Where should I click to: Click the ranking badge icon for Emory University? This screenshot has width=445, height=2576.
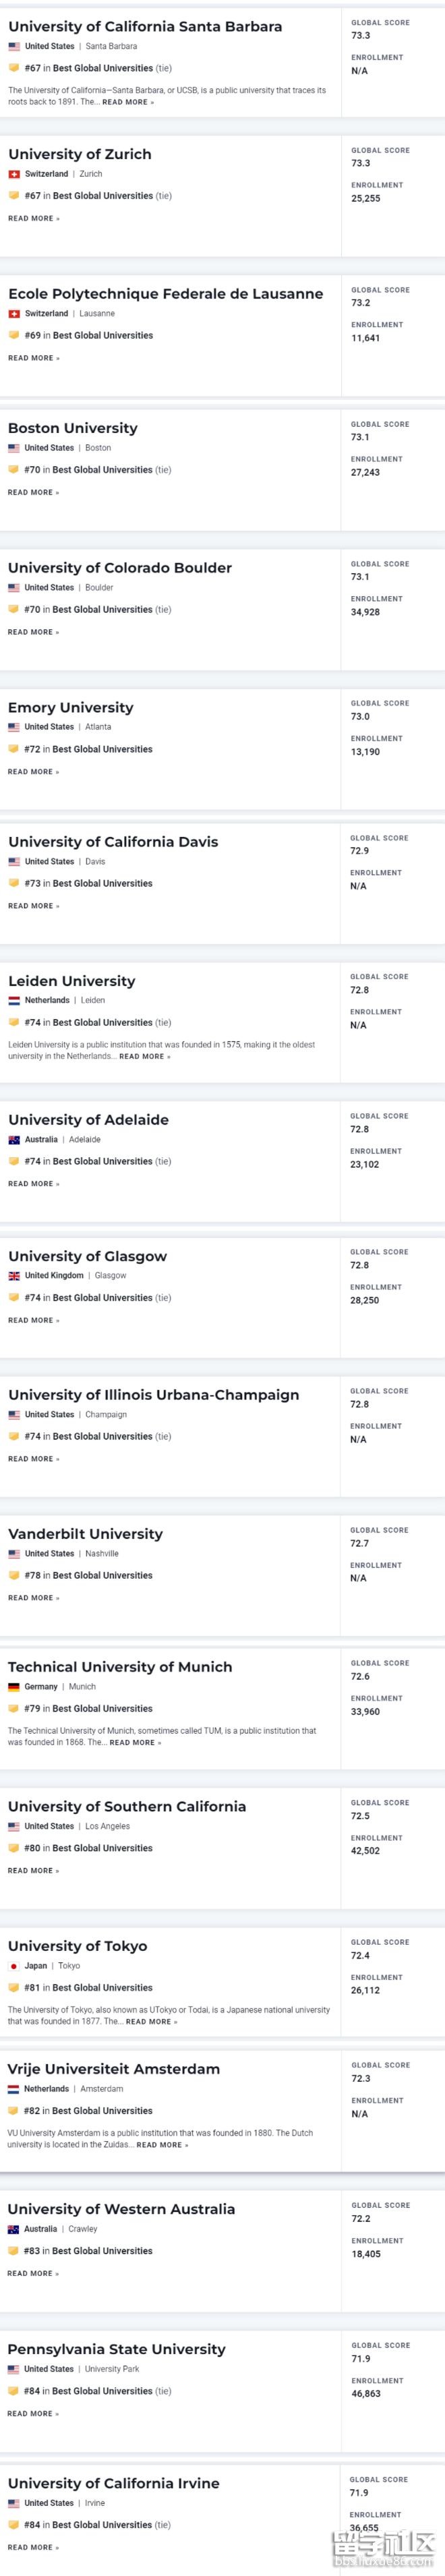click(14, 749)
